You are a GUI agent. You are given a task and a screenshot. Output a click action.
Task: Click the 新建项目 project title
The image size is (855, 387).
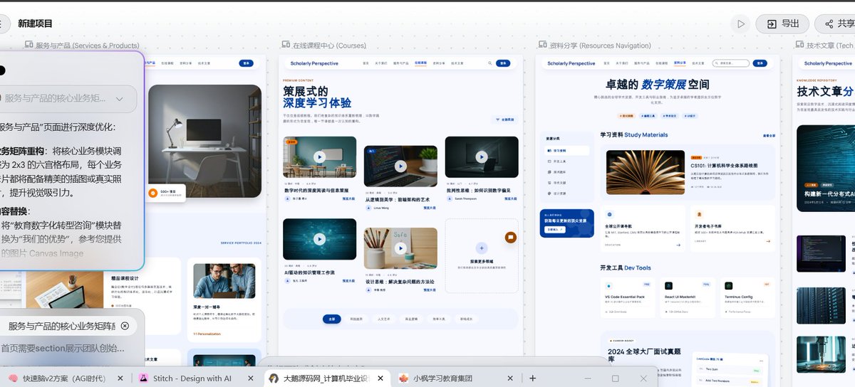coord(35,24)
